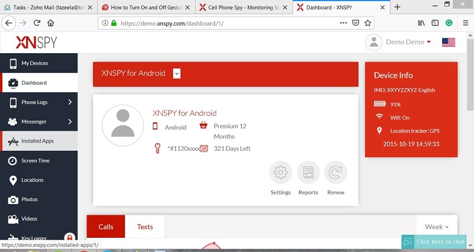
Task: Click the US flag language selector
Action: tap(449, 42)
